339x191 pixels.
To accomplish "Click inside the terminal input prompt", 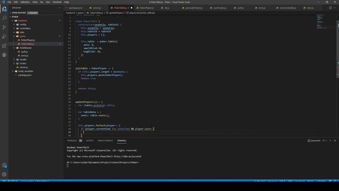I will [x=67, y=166].
